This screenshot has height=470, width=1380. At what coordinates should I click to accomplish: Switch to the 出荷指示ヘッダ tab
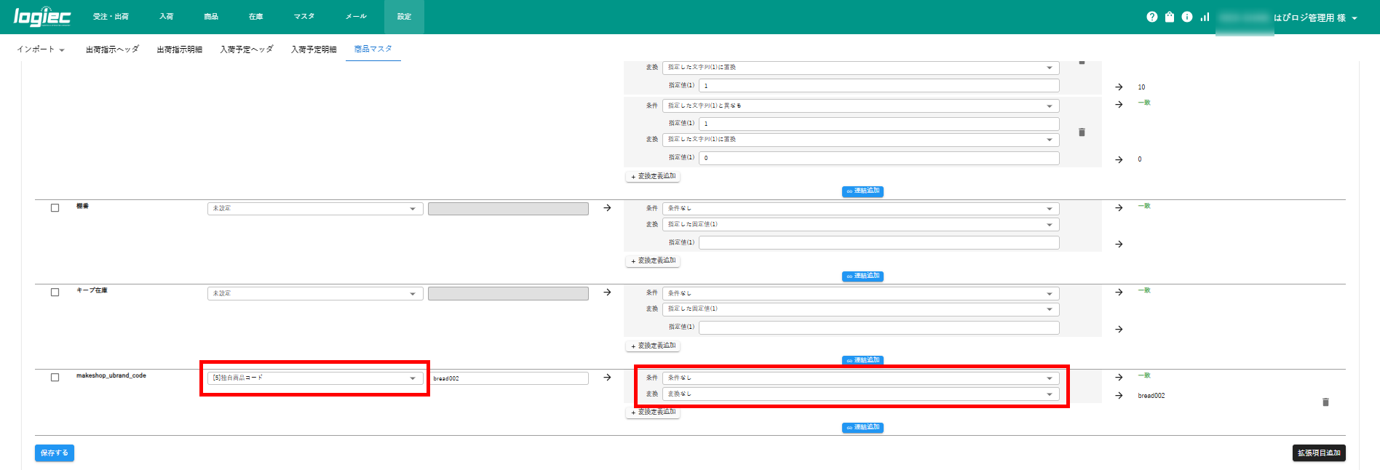[x=112, y=49]
